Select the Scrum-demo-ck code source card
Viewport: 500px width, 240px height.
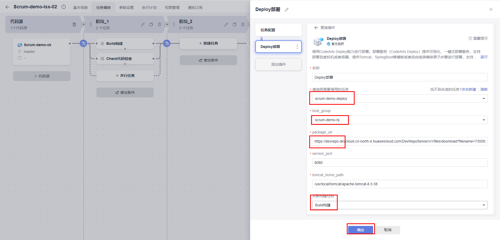coord(42,52)
